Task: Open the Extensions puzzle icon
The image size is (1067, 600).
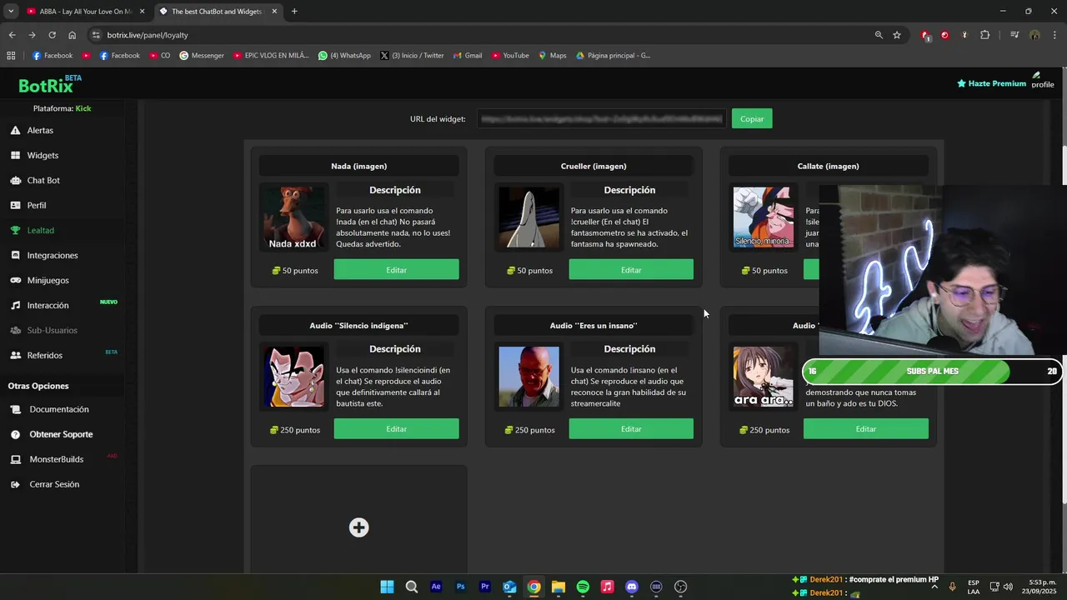Action: [x=985, y=35]
